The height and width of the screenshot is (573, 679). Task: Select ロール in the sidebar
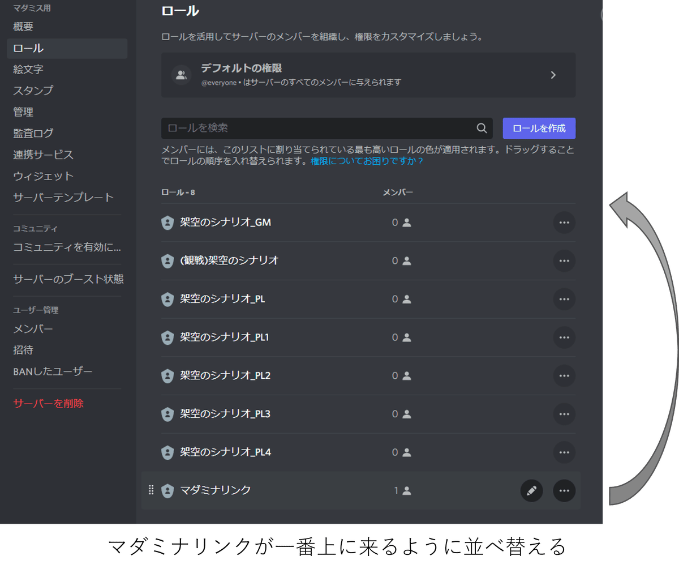click(67, 48)
